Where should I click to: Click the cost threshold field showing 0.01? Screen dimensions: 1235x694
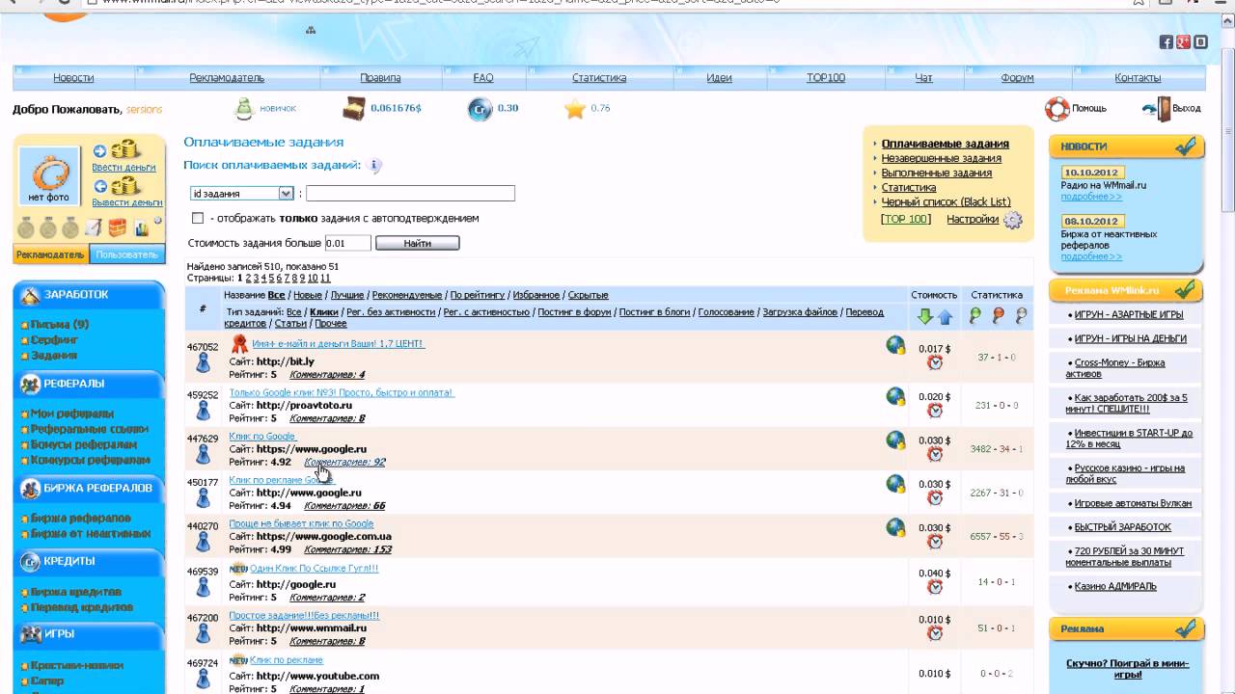(347, 244)
